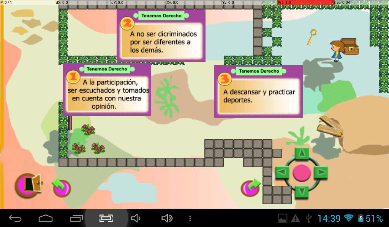
Task: Open card 1 about participation rights
Action: (107, 89)
